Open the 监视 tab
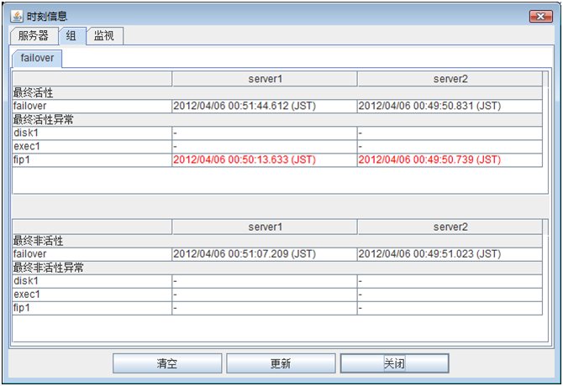The width and height of the screenshot is (563, 386). click(x=105, y=35)
